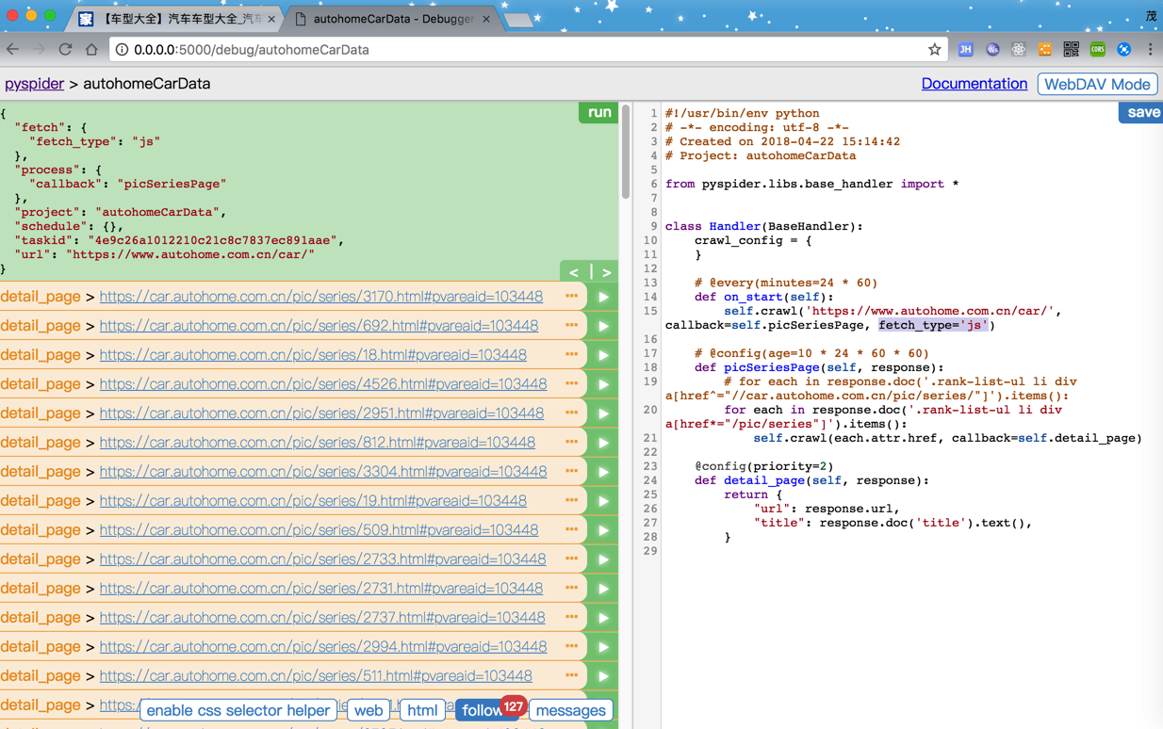
Task: Go to next task with > arrow
Action: click(x=606, y=271)
